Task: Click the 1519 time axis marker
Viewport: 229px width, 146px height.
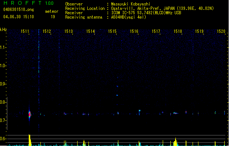Action: [x=200, y=31]
